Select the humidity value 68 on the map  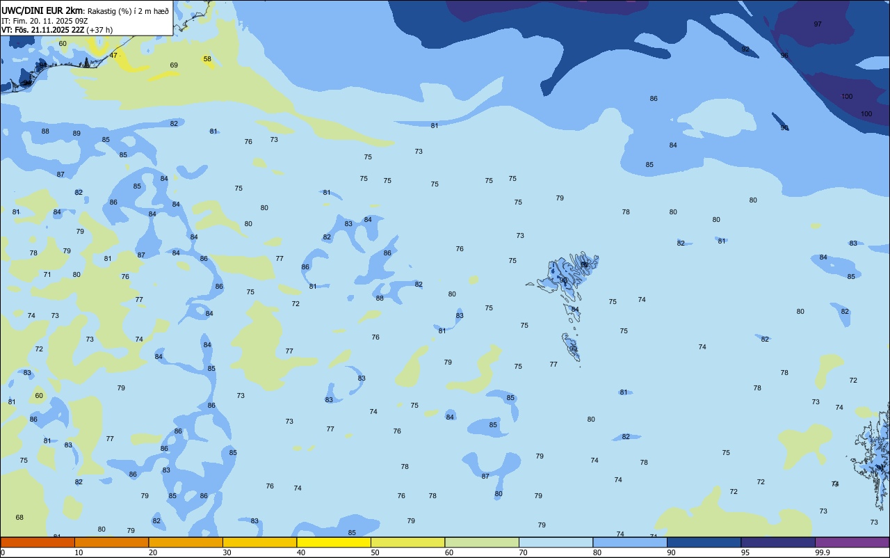(19, 518)
